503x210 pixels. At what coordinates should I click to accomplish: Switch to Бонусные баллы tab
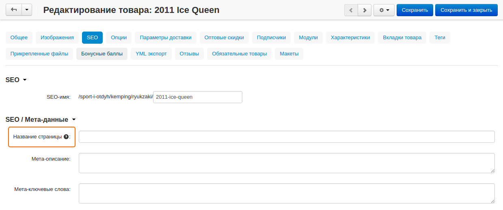pos(102,54)
